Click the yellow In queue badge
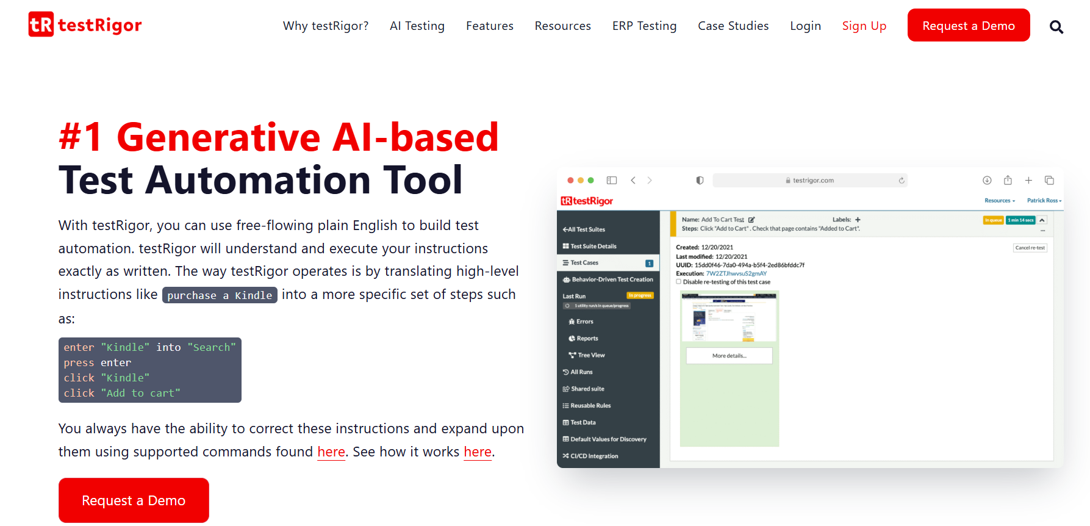 [993, 220]
